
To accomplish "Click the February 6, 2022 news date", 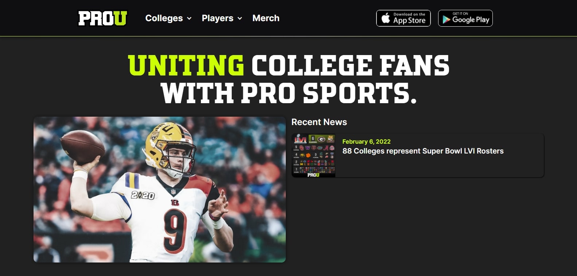I will [366, 141].
